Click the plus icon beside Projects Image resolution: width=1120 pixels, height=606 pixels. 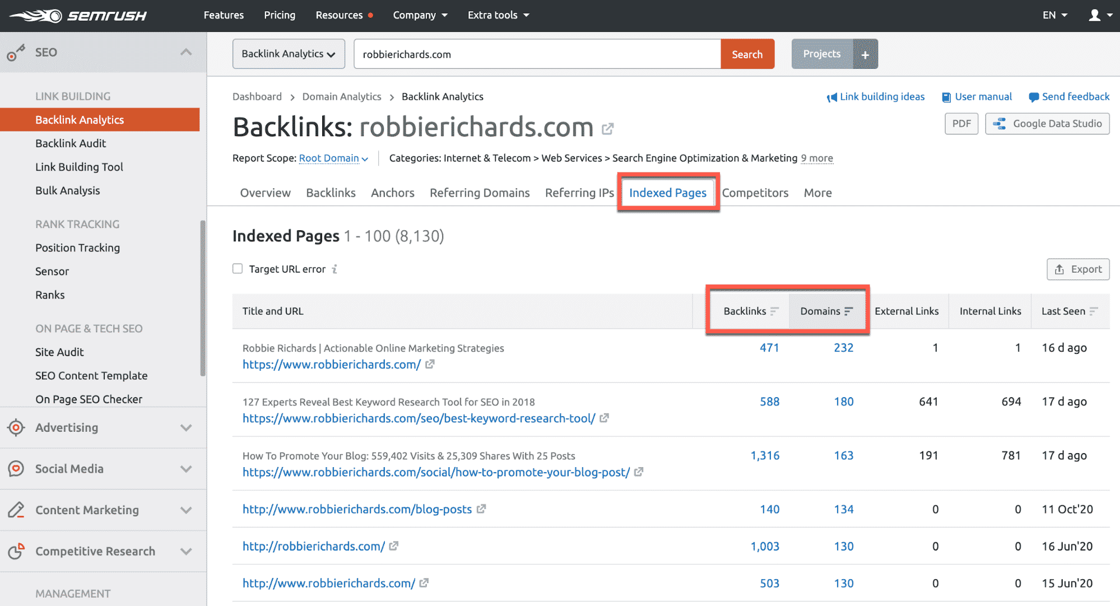865,54
